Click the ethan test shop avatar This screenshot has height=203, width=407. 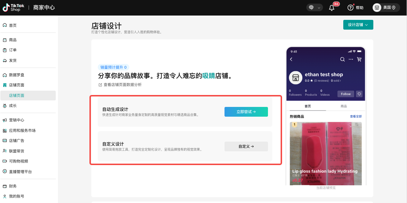click(296, 77)
